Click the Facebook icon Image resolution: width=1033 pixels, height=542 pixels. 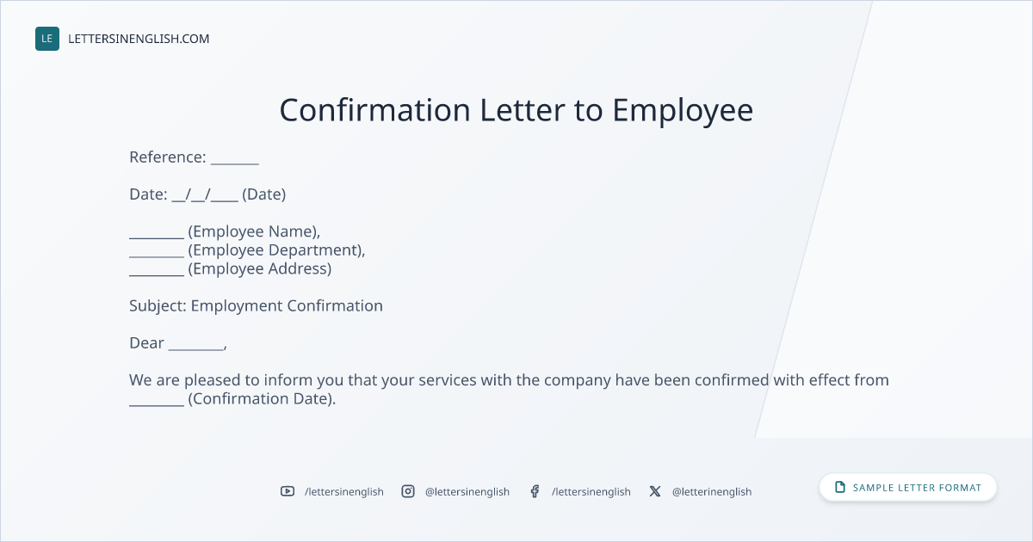click(x=535, y=491)
